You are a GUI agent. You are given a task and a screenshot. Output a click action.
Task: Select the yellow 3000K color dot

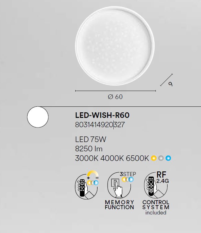tap(154, 158)
